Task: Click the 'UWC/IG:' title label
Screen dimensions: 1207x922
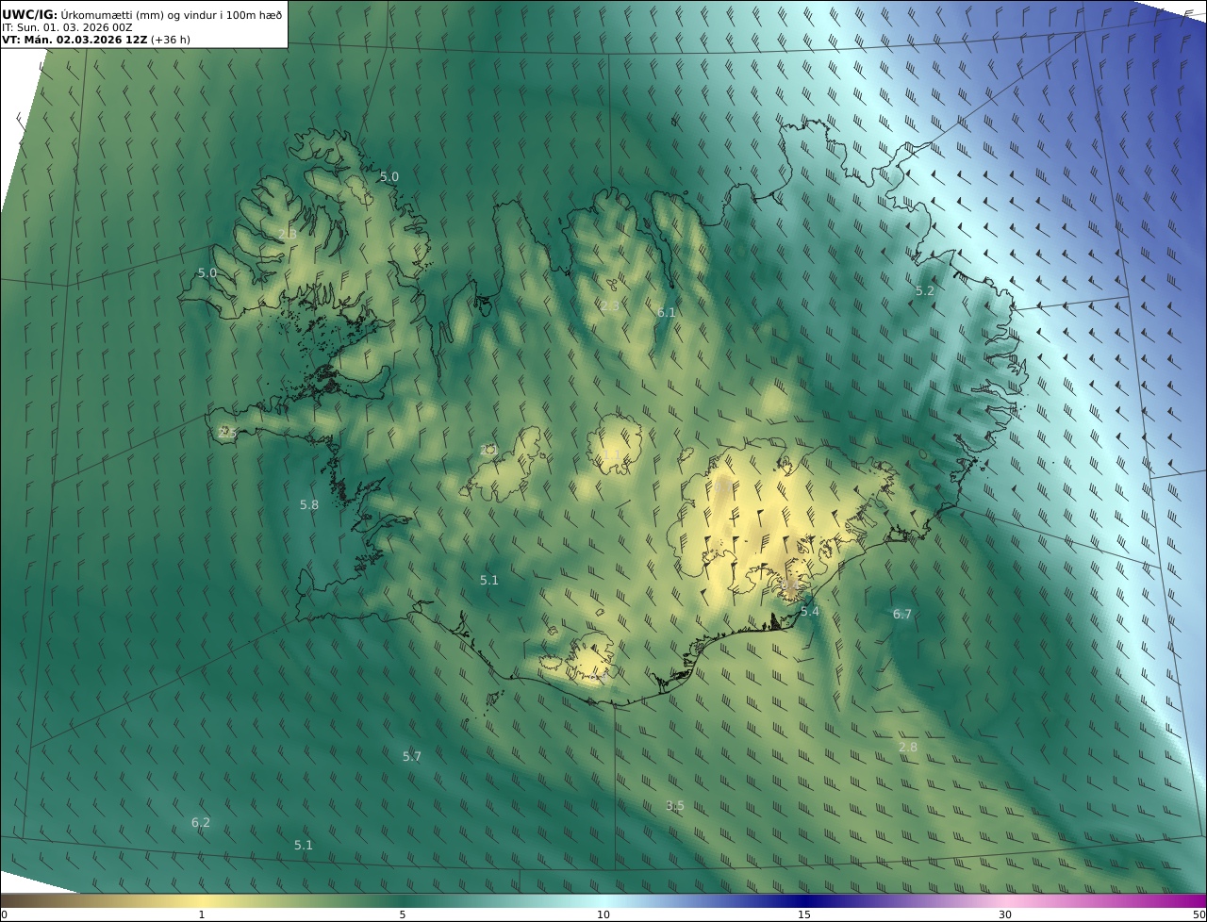Action: 30,14
